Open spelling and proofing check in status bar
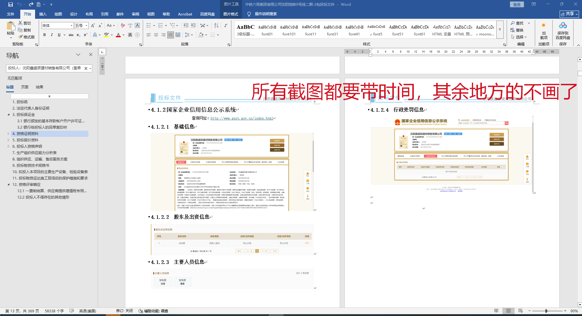 click(x=72, y=311)
